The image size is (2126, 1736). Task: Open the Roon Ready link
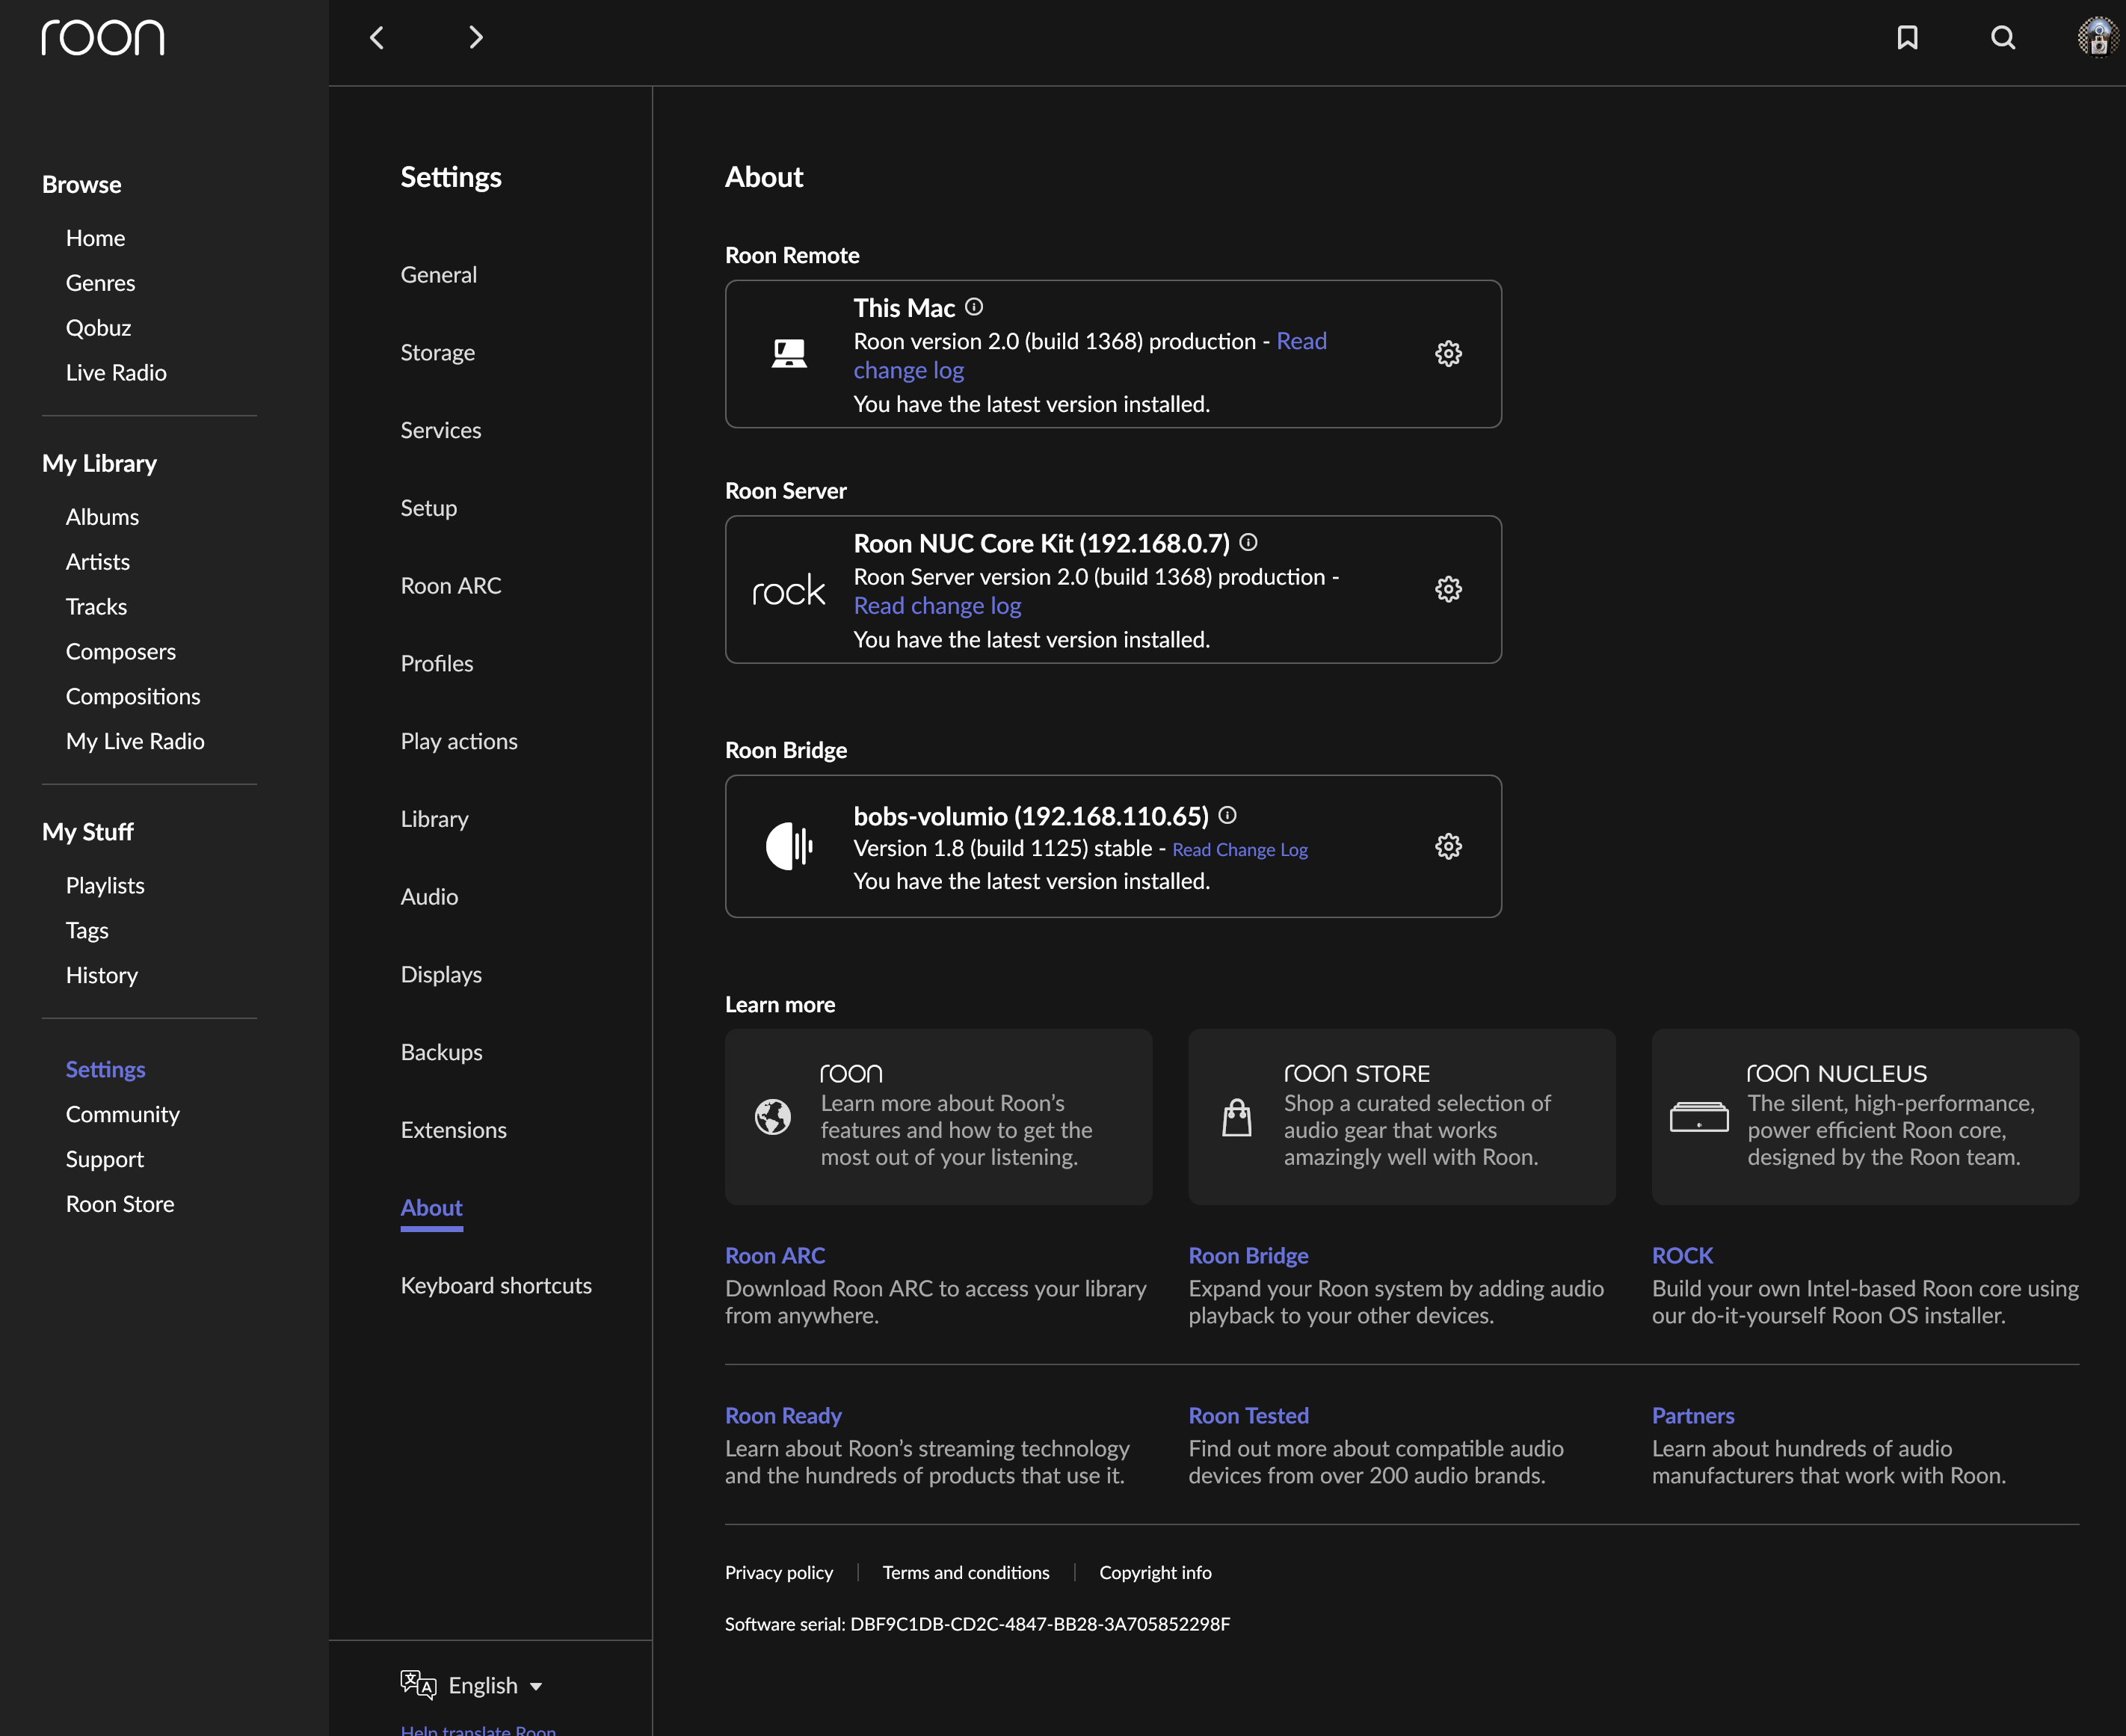point(783,1416)
